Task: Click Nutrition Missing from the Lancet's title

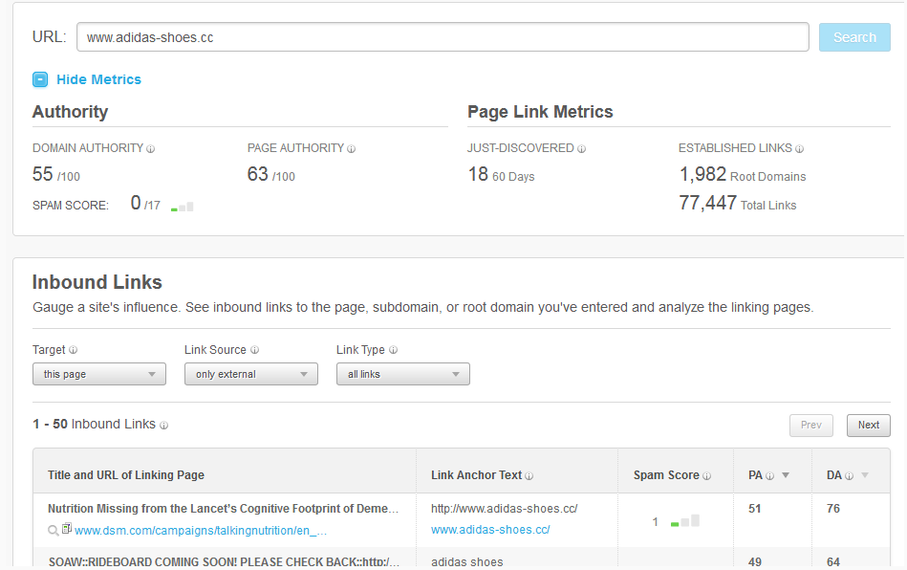Action: pos(224,509)
